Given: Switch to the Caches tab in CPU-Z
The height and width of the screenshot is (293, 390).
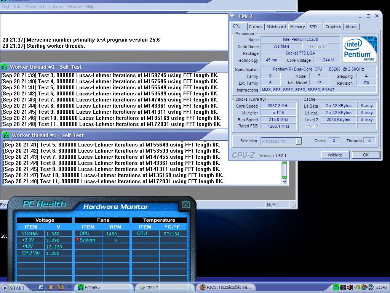Looking at the screenshot, I should (256, 27).
